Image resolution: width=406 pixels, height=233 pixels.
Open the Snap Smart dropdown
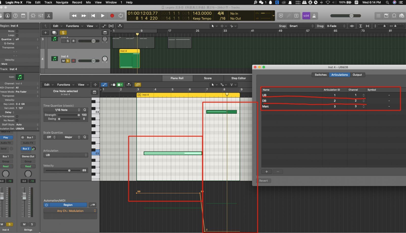click(x=301, y=26)
